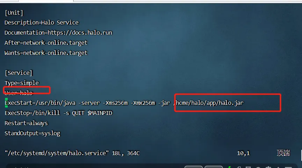The image size is (302, 168).
Task: Click the Restart=always line
Action: 26,123
